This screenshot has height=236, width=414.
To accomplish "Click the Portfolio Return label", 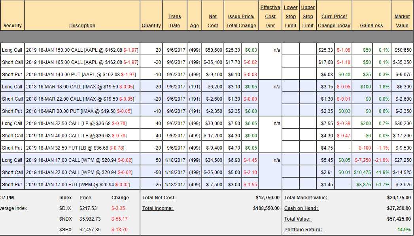I will pyautogui.click(x=303, y=230).
